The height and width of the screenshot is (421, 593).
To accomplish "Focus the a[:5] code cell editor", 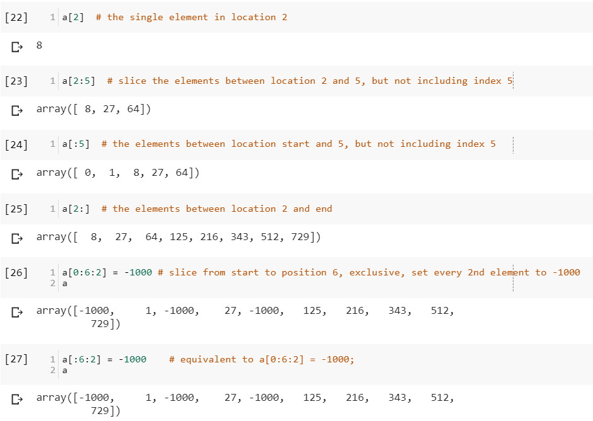I will point(76,144).
